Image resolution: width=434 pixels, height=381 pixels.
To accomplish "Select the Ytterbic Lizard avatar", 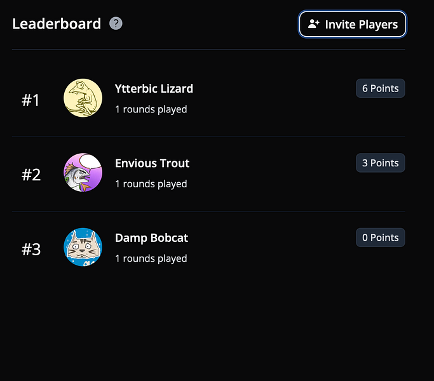I will tap(83, 98).
